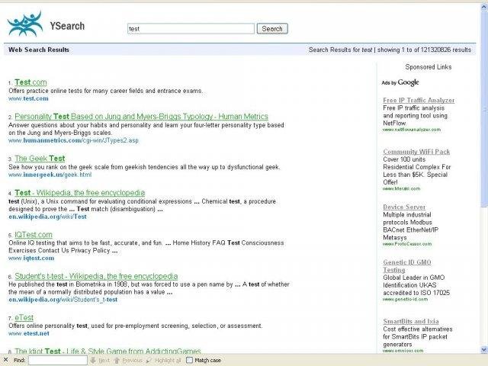This screenshot has width=488, height=366.
Task: Open Student's t-test Wikipedia result
Action: [96, 276]
